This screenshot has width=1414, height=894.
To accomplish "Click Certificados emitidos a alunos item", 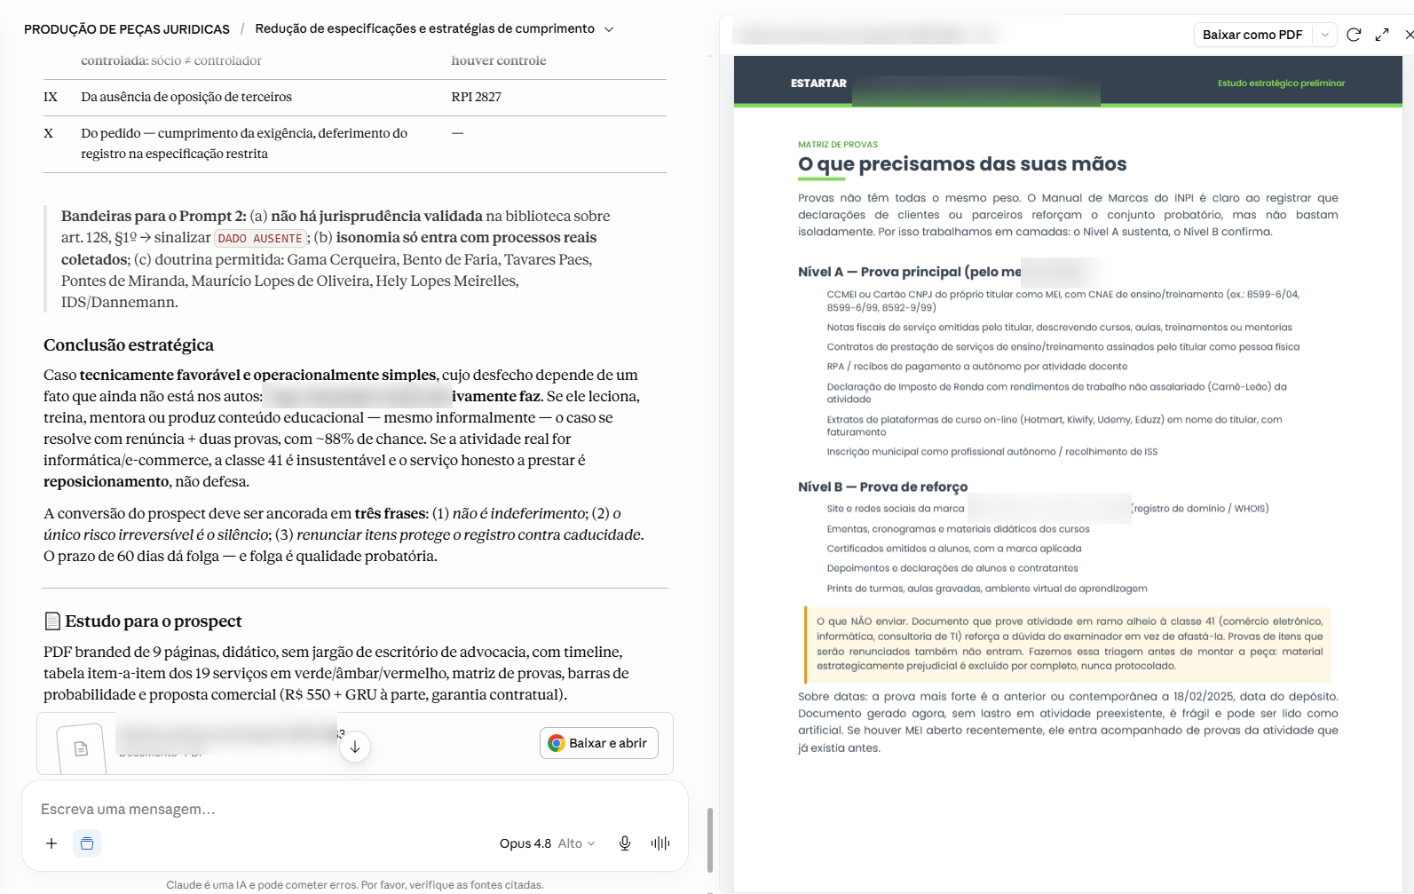I will point(954,549).
